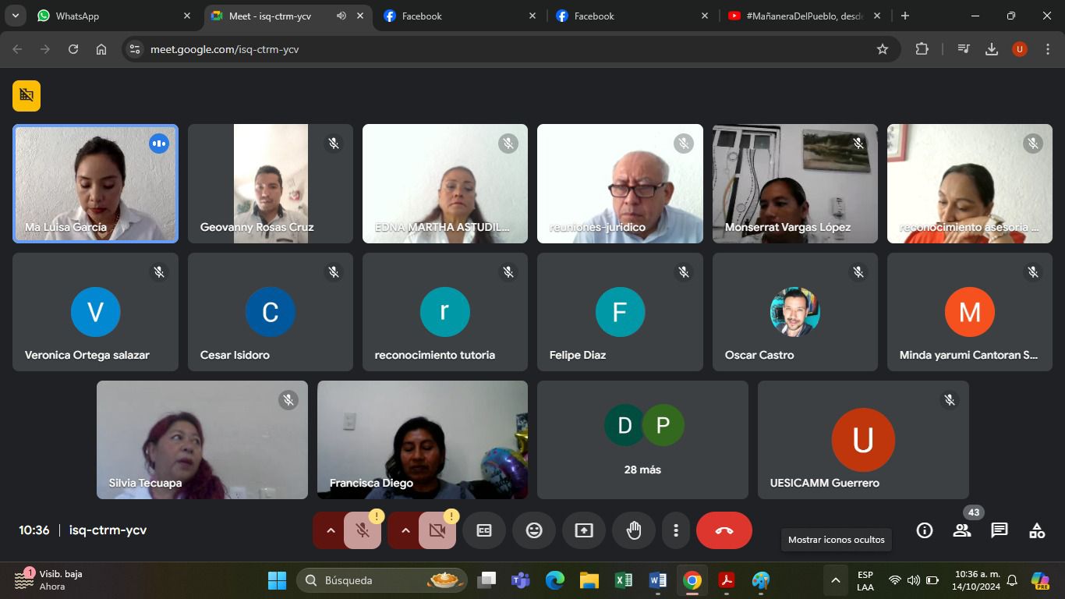This screenshot has width=1065, height=599.
Task: Select Ma Luisa García's video tile
Action: [x=95, y=184]
